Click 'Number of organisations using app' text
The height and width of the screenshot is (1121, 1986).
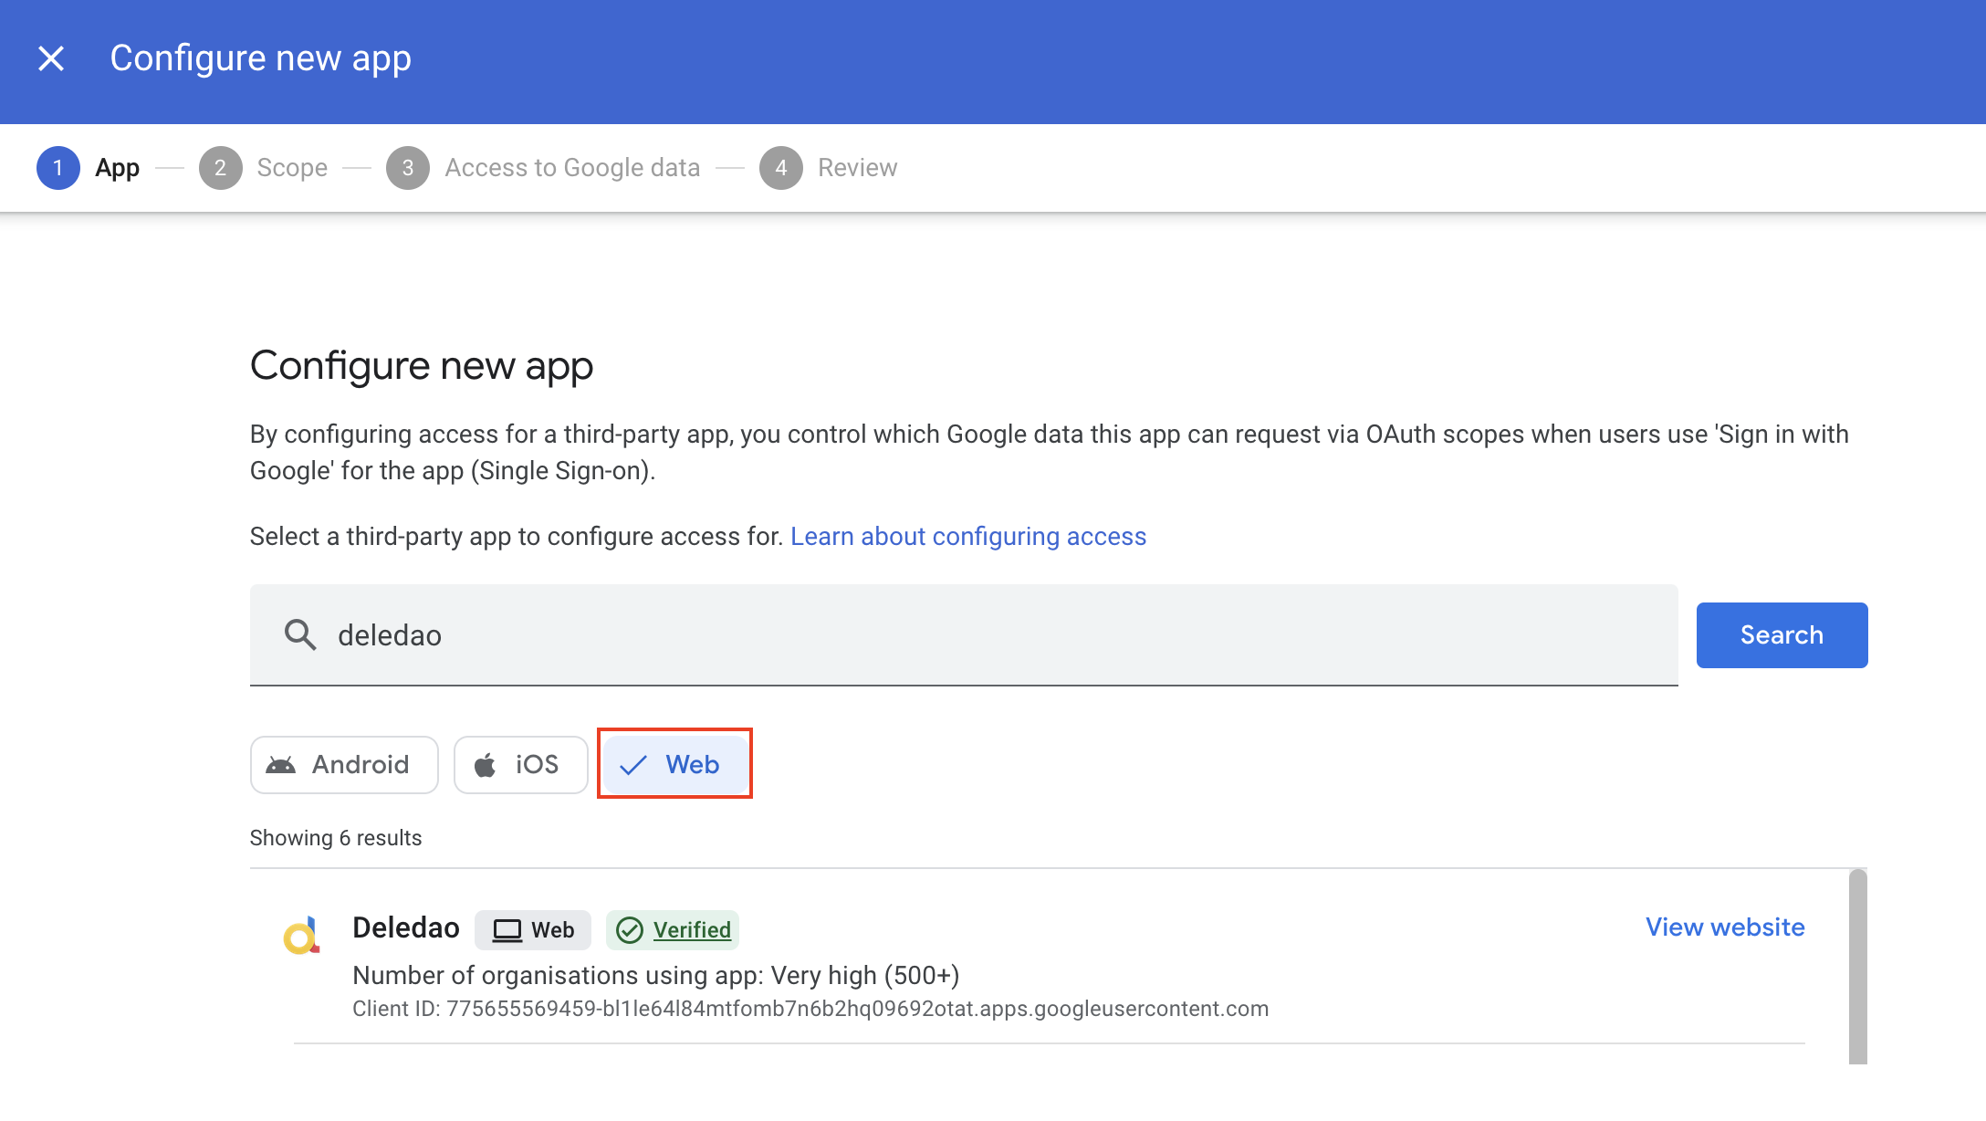655,976
